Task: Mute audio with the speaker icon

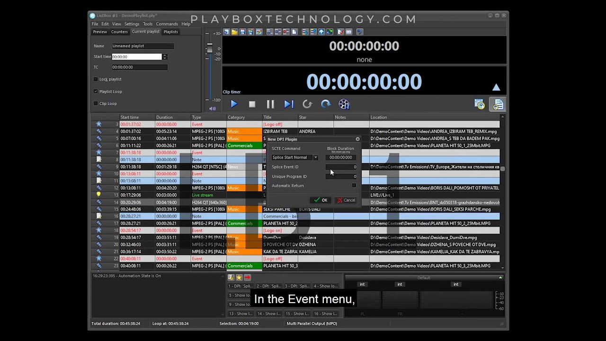Action: coord(213,108)
